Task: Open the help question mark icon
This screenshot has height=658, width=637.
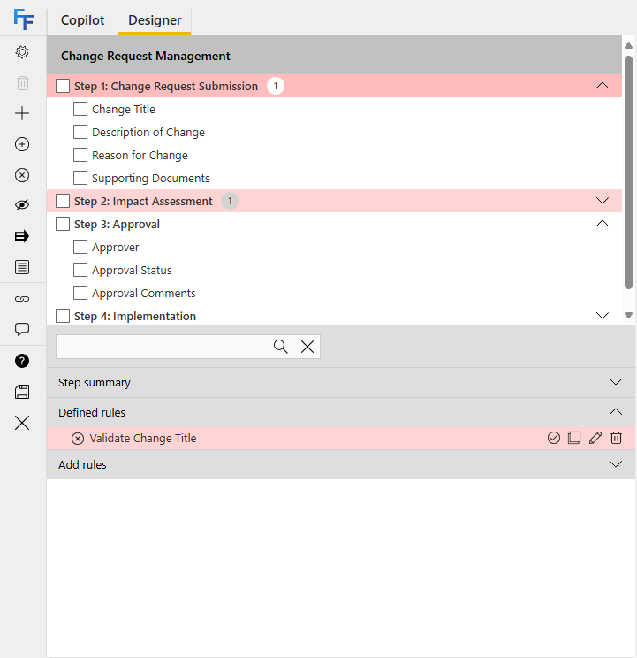Action: (22, 361)
